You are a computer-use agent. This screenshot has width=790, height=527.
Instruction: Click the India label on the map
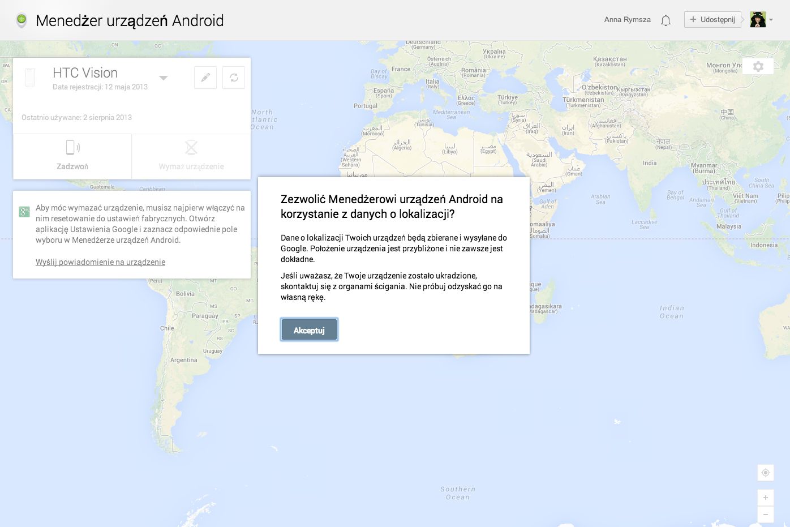pyautogui.click(x=650, y=163)
